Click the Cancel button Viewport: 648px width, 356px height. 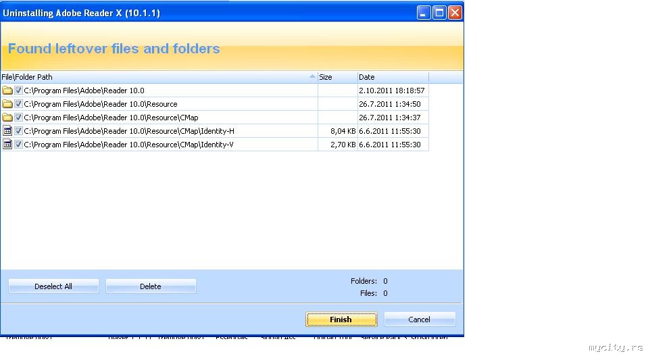pyautogui.click(x=420, y=320)
